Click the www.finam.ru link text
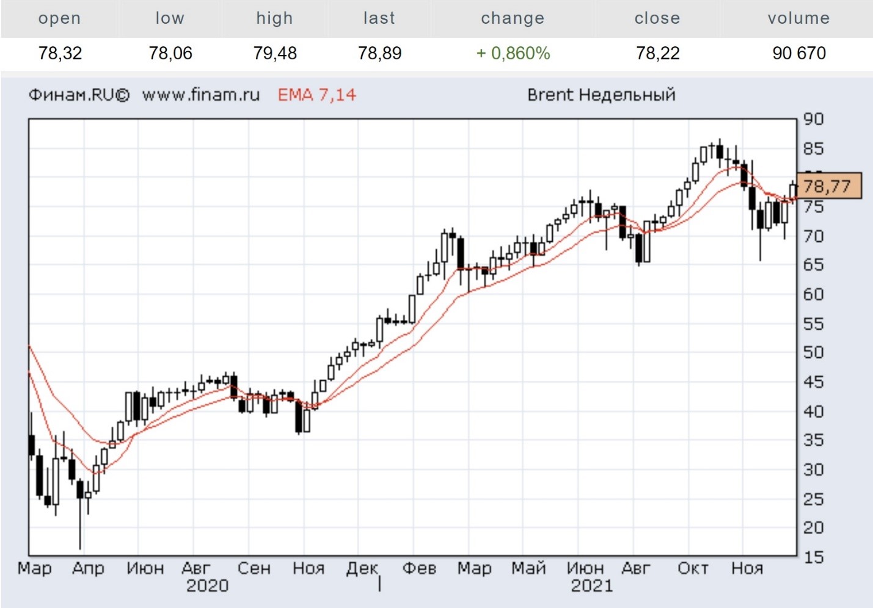 [201, 95]
